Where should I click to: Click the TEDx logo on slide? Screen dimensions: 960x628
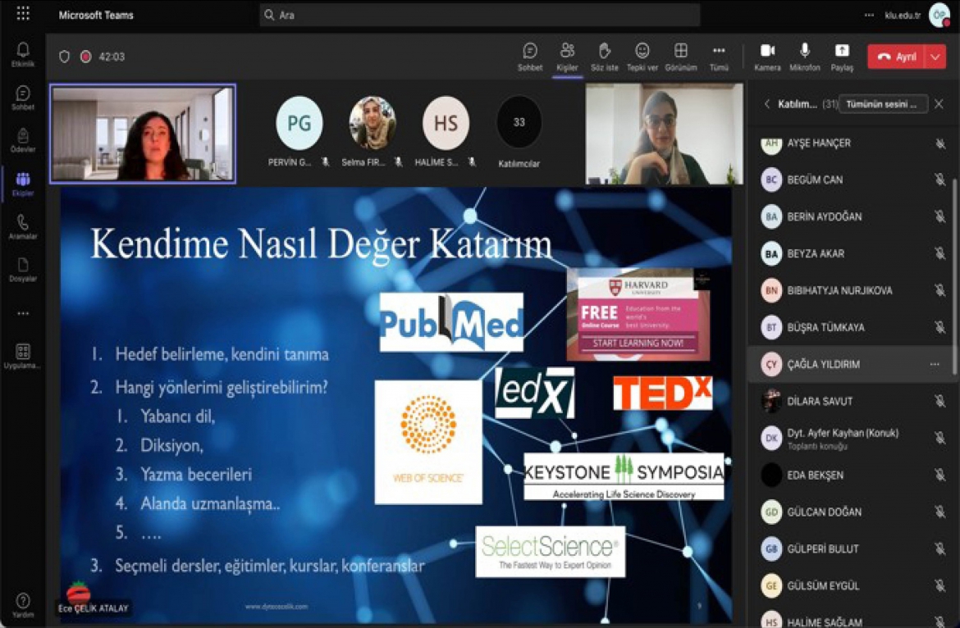click(662, 394)
